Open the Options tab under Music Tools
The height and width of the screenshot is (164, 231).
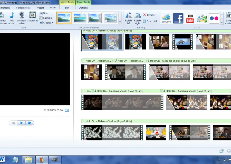(x=83, y=8)
